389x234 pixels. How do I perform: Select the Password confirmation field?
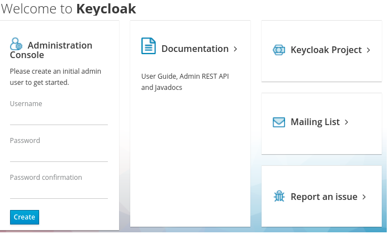(x=59, y=192)
